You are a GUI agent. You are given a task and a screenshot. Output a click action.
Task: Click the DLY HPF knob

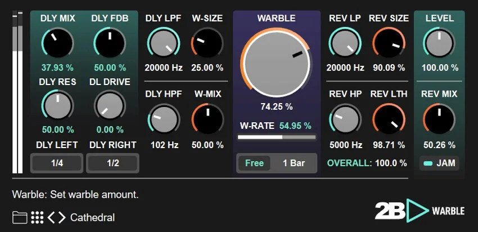(164, 120)
